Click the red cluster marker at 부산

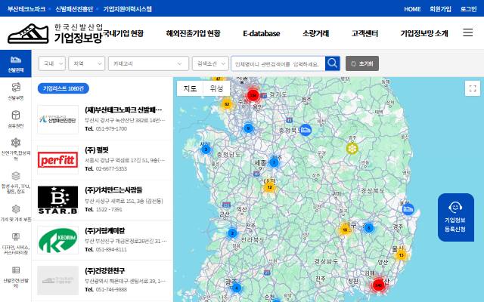point(378,285)
